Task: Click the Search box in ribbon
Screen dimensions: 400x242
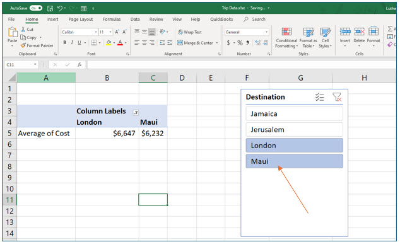Action: pos(255,19)
